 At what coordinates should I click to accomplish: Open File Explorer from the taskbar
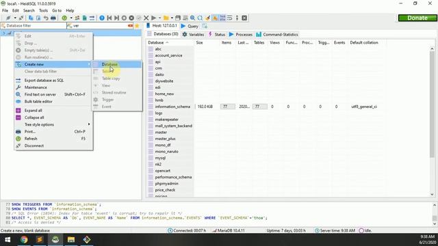[x=71, y=240]
